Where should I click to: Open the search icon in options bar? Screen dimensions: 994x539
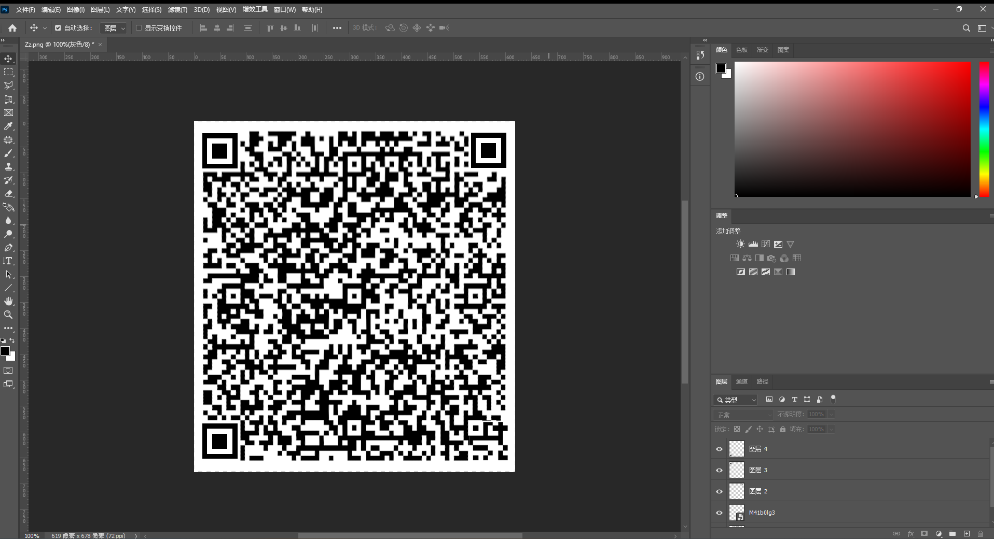point(966,28)
